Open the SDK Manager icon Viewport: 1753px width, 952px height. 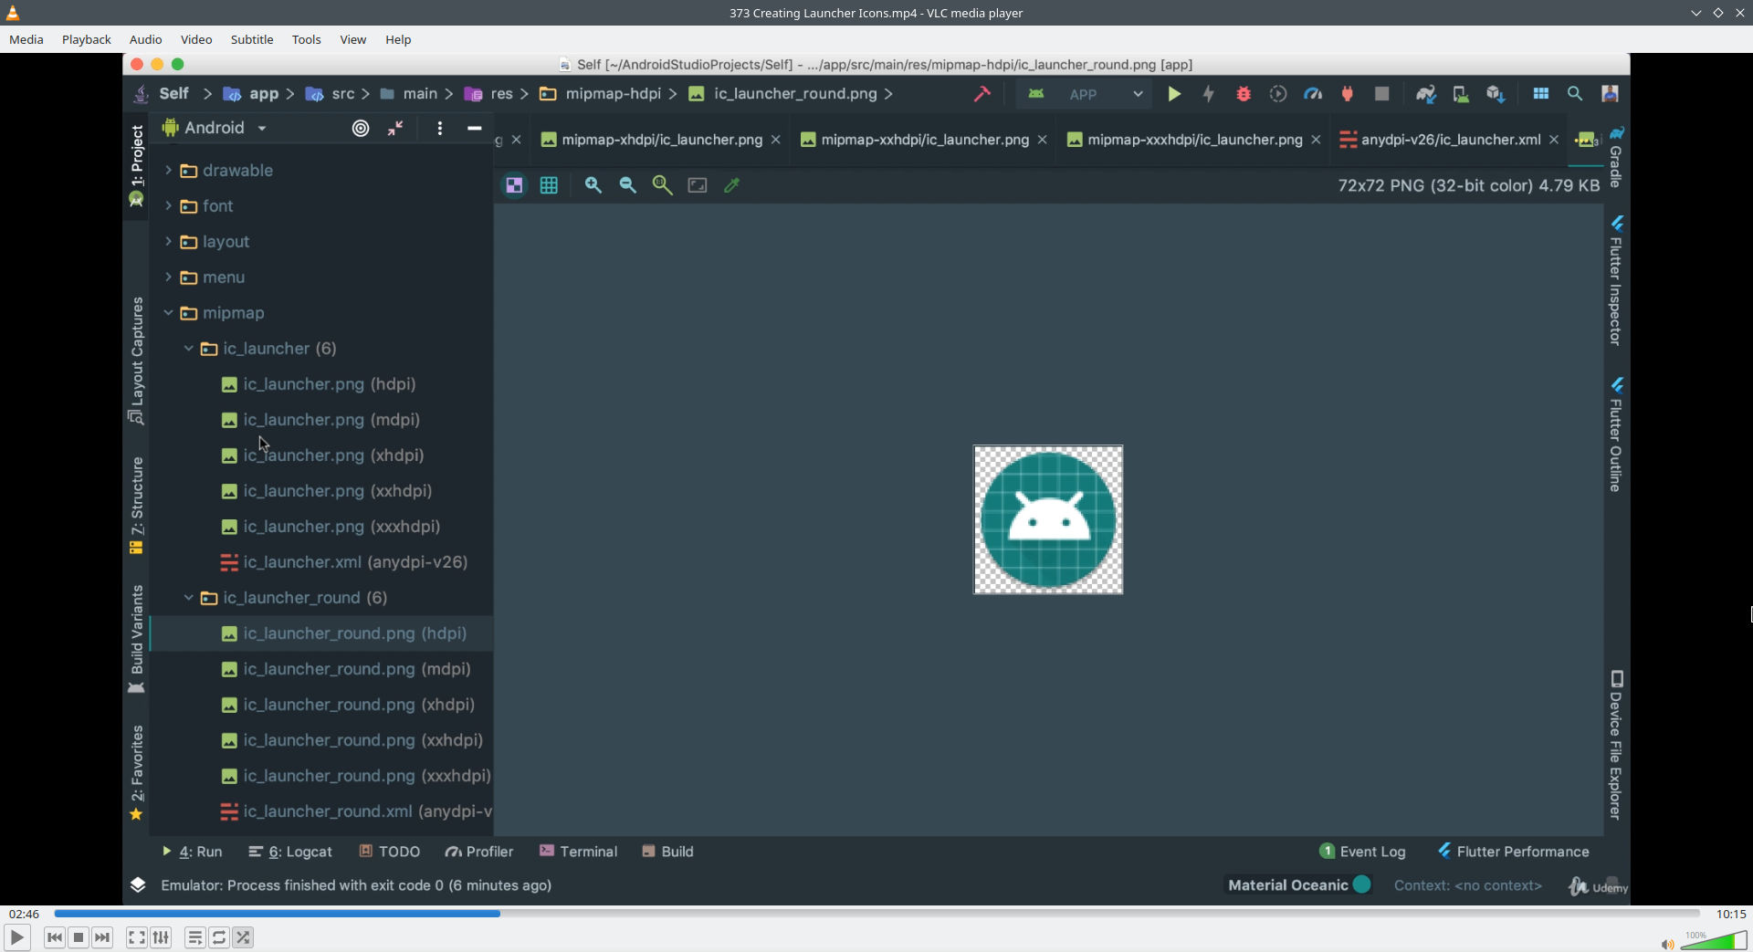(1496, 94)
